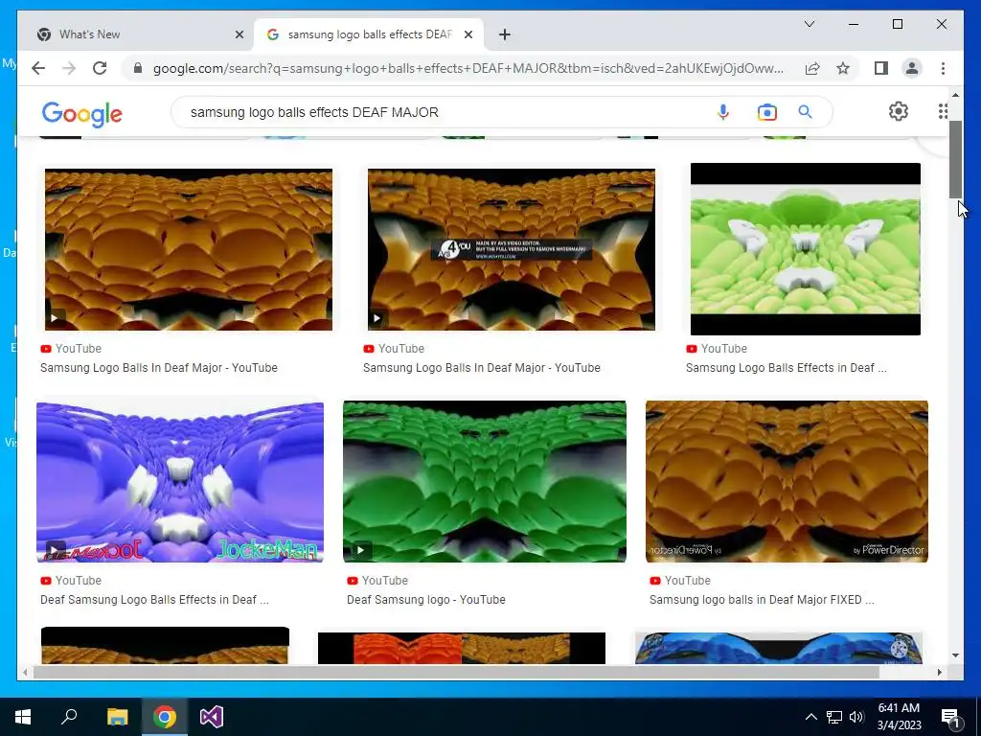
Task: Click the scrollbar down arrow
Action: [955, 655]
